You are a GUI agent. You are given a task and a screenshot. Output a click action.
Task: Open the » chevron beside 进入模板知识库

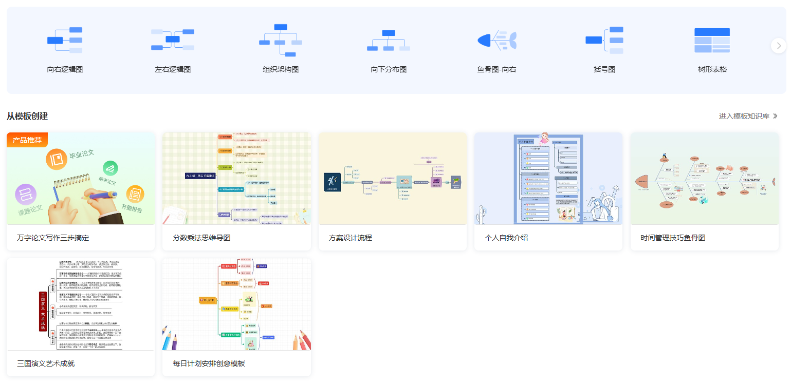[x=776, y=116]
